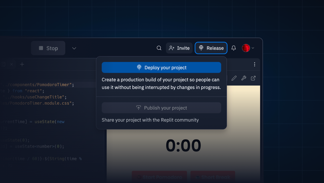Open the Release menu
The image size is (324, 183).
coord(211,48)
